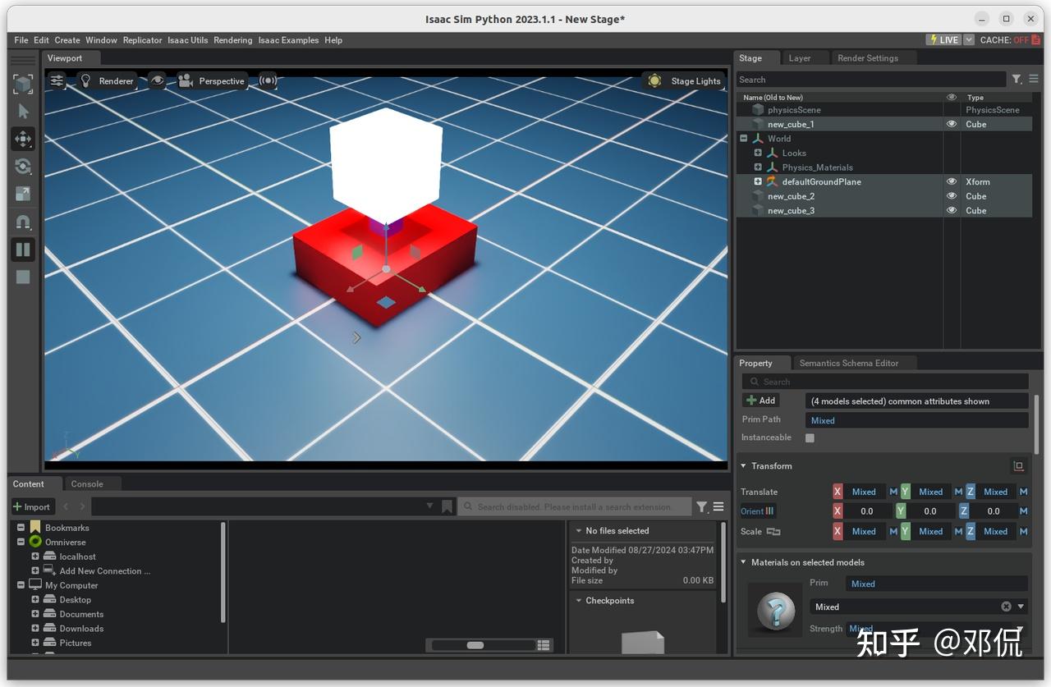Check the Instanceable checkbox

[x=810, y=437]
